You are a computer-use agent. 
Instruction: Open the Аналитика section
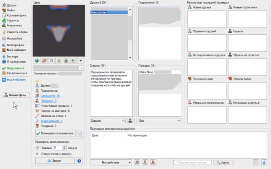12,25
